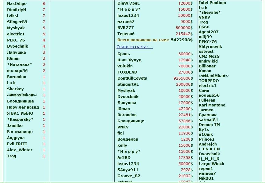Select the name Ц_И_Н_К

pos(209,159)
